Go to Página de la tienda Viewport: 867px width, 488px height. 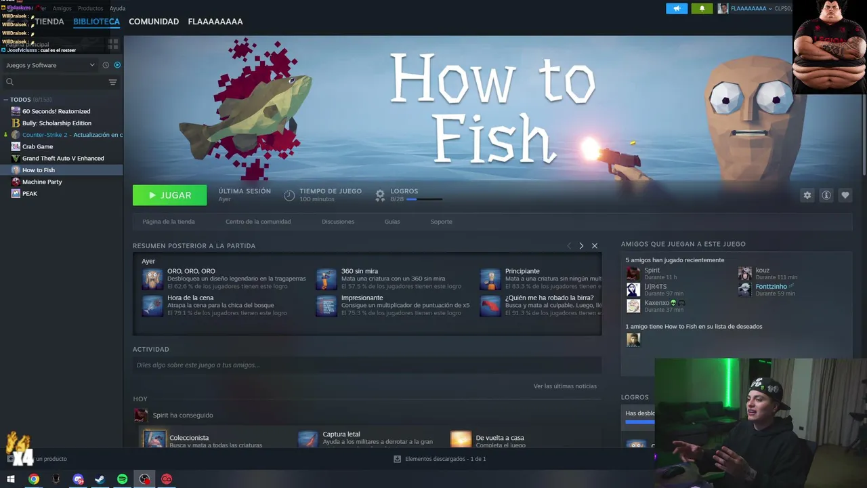point(169,222)
